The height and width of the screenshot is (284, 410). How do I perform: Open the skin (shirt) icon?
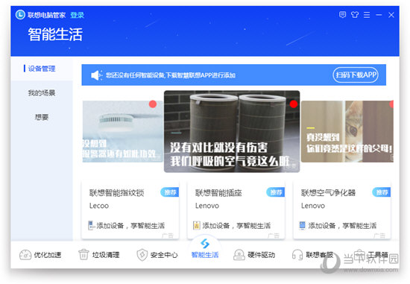coord(355,15)
